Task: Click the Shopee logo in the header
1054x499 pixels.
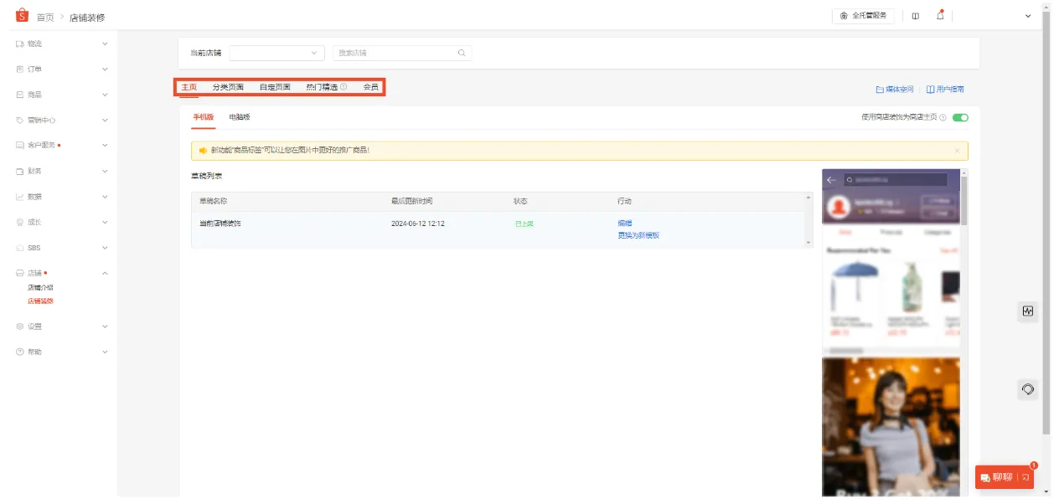Action: 22,16
